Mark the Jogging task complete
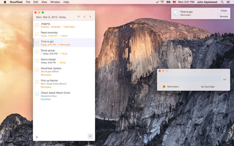Image resolution: width=234 pixels, height=146 pixels. point(37,25)
